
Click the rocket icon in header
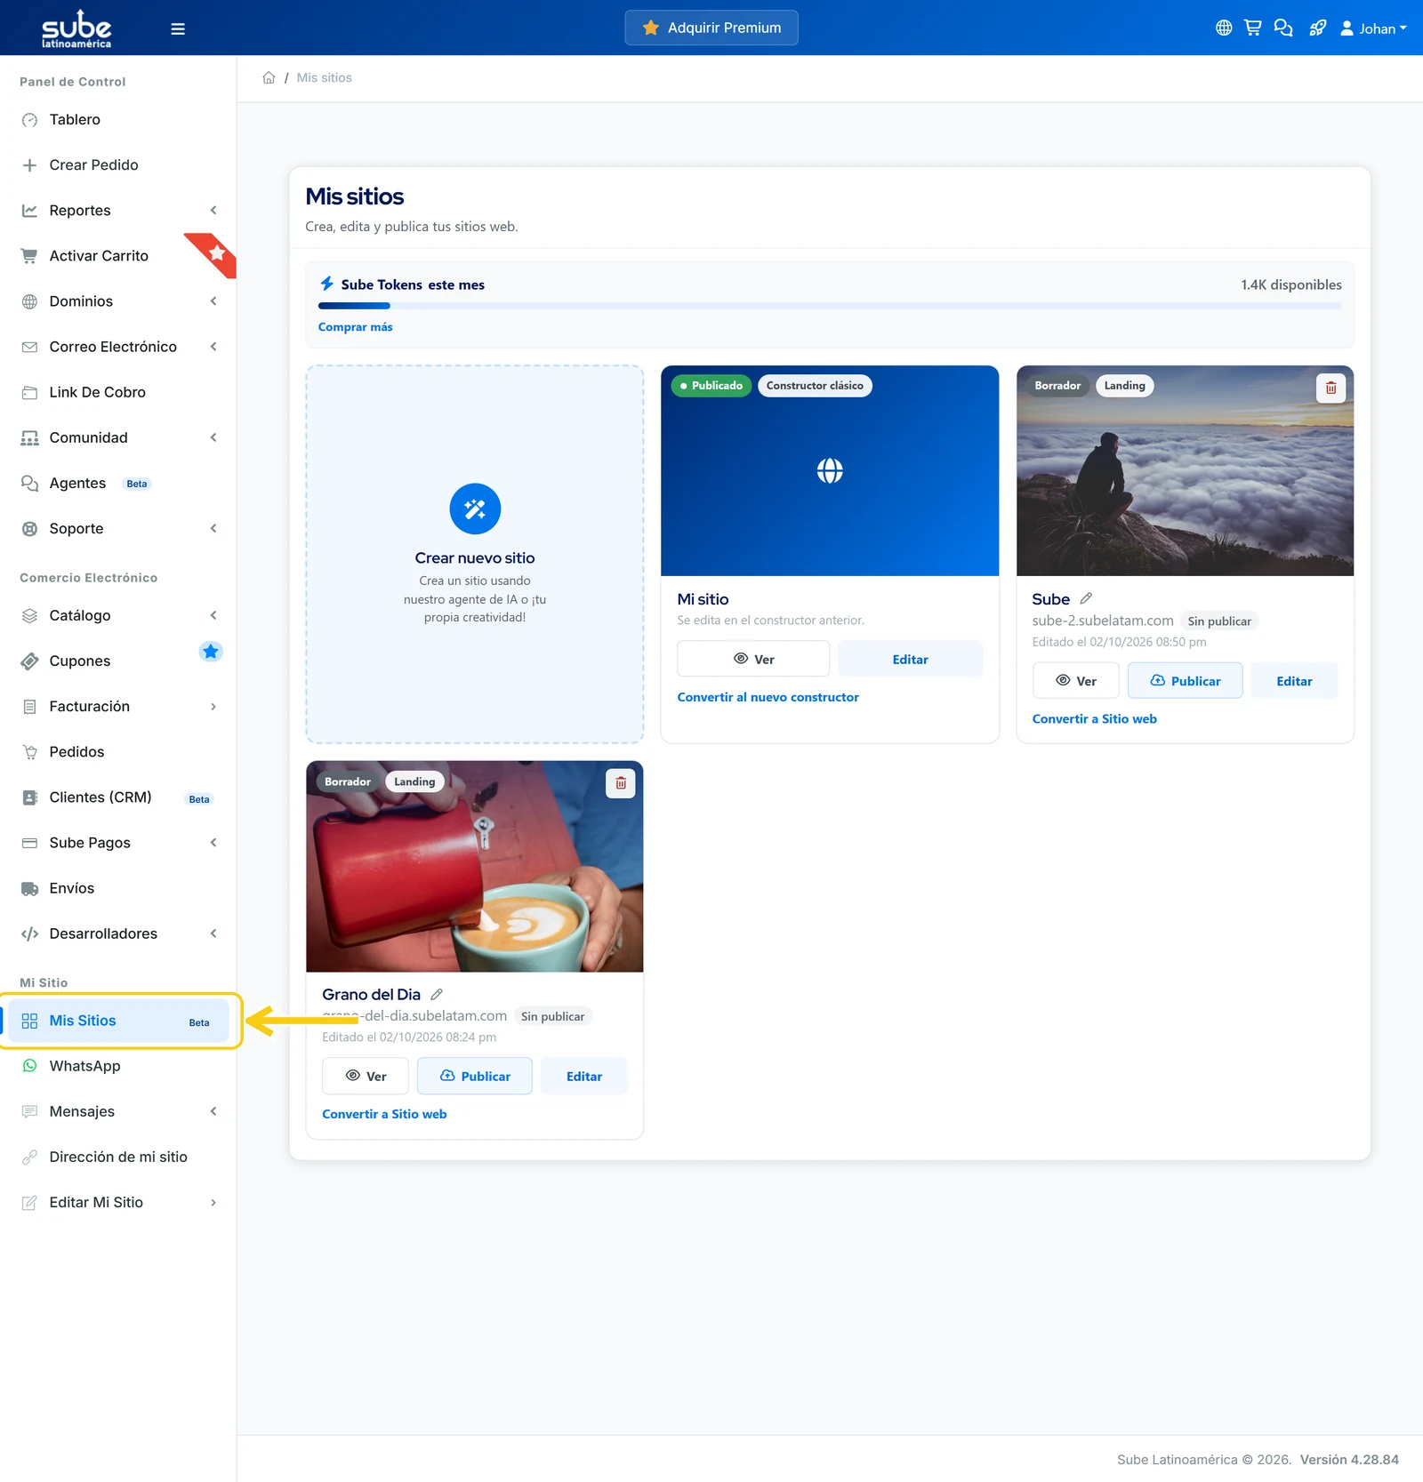1318,28
